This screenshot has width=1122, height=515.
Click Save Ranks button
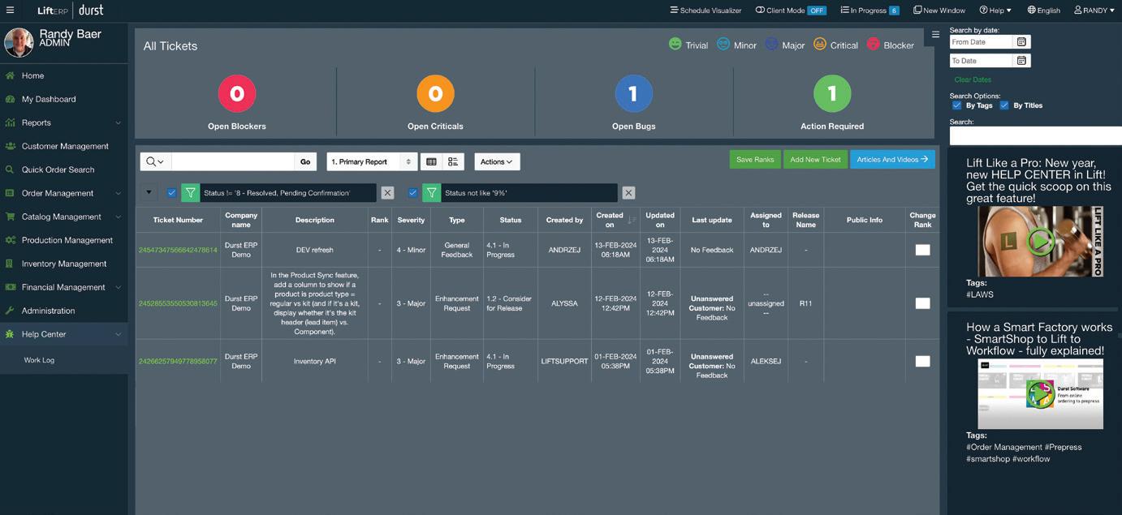pos(755,160)
